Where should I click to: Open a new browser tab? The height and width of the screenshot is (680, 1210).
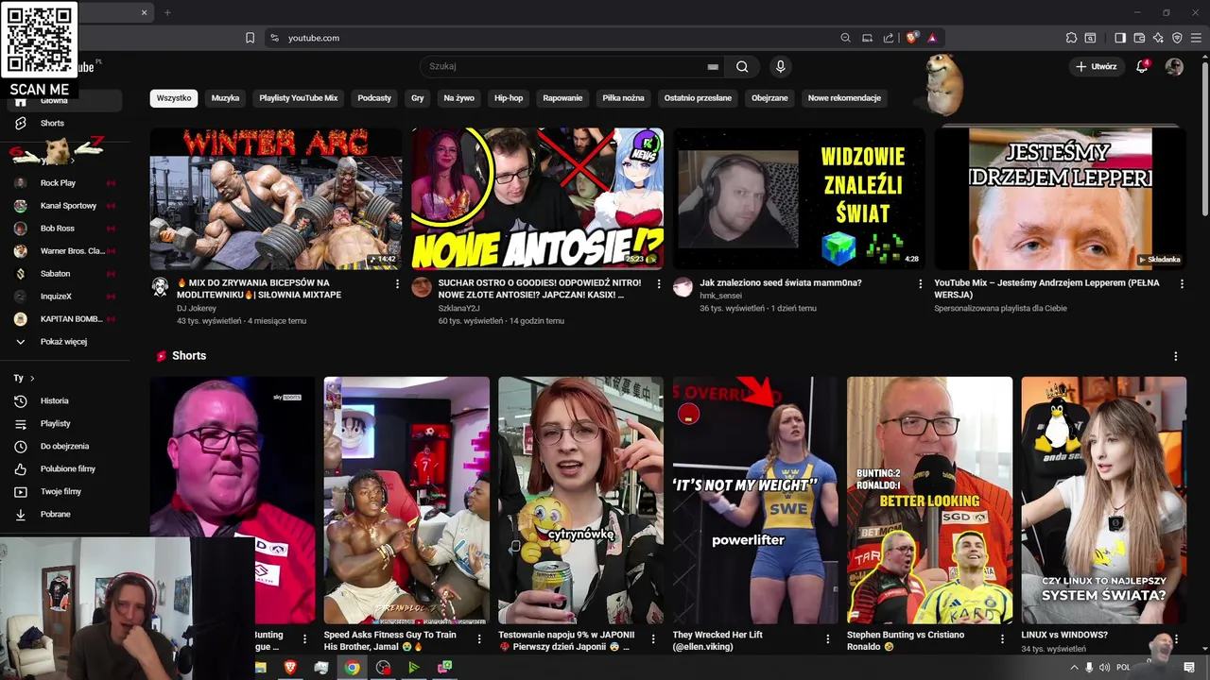[167, 12]
